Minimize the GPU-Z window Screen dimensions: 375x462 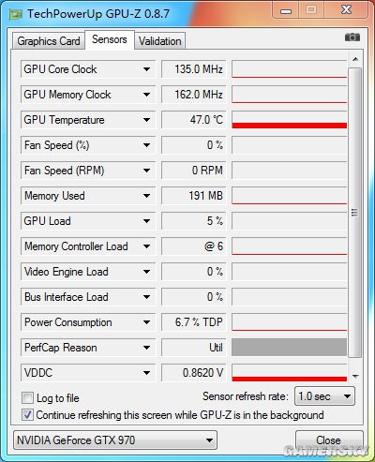point(286,10)
